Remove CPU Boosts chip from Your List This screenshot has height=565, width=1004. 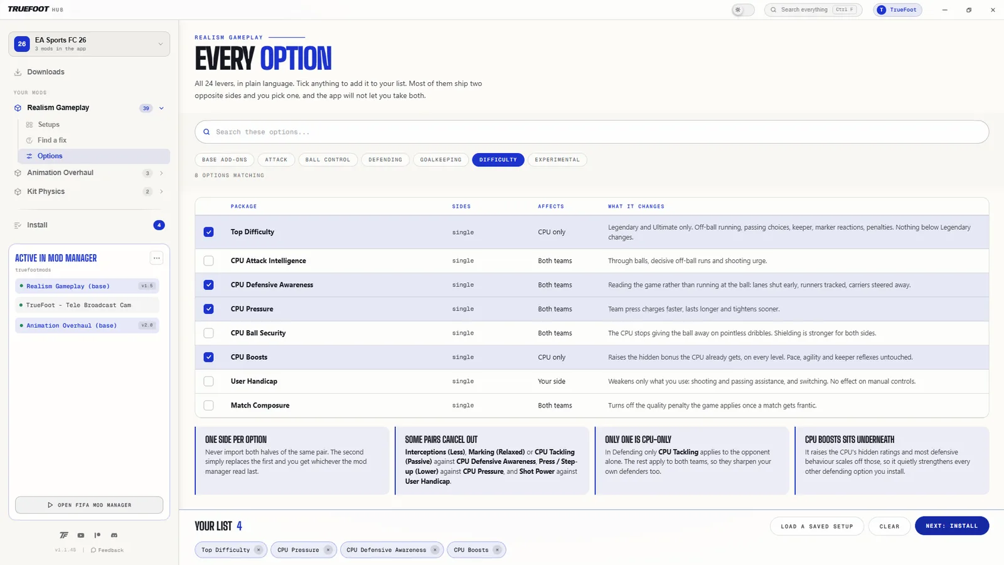coord(497,550)
